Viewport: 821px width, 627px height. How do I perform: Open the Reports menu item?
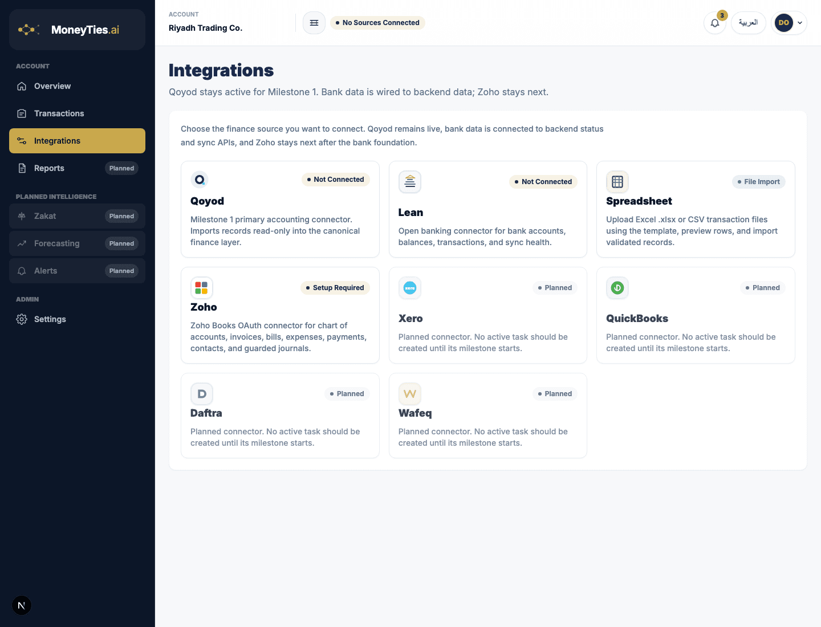coord(77,168)
